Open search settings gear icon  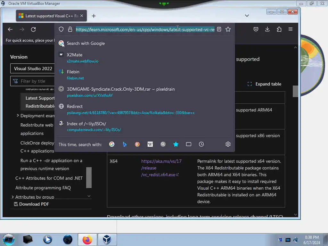[x=228, y=144]
